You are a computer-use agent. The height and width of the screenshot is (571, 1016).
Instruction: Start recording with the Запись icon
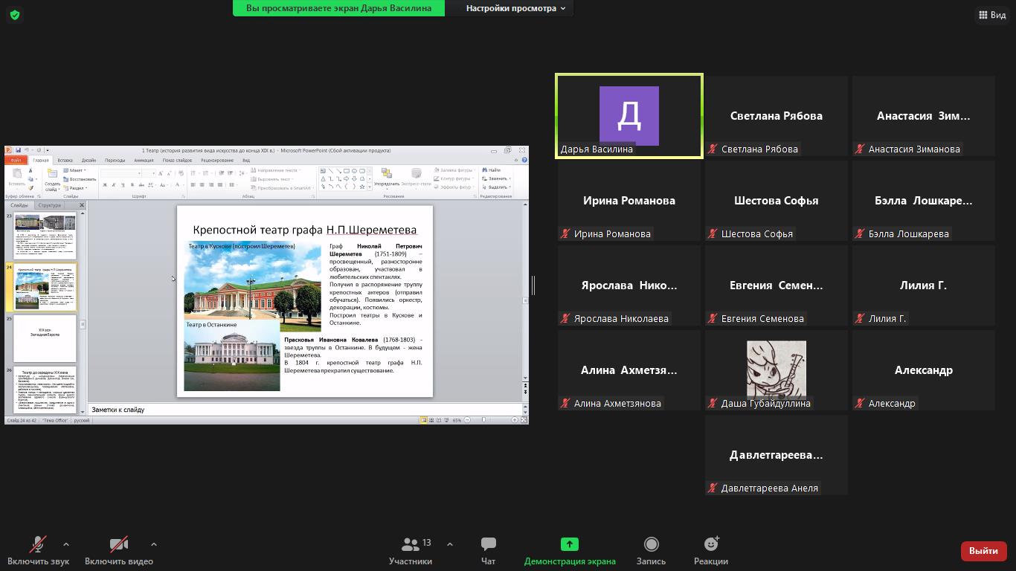point(651,545)
